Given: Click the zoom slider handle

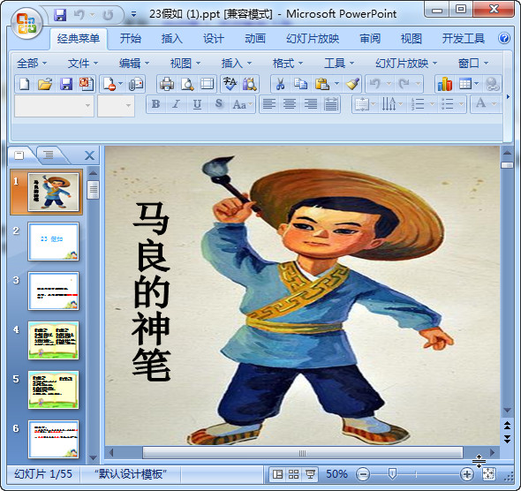Looking at the screenshot, I should (392, 474).
